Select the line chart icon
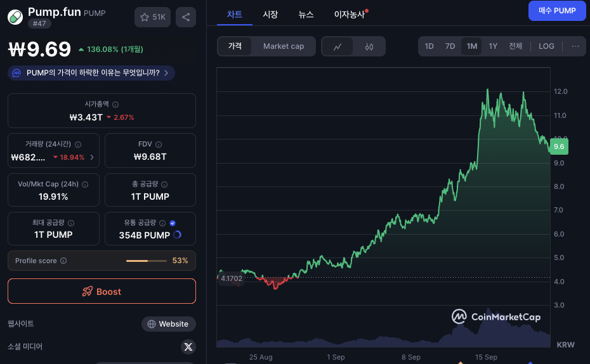The width and height of the screenshot is (590, 364). pyautogui.click(x=338, y=46)
